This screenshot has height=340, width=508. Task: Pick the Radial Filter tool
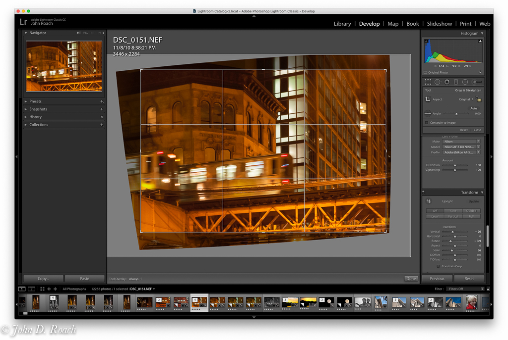[465, 82]
